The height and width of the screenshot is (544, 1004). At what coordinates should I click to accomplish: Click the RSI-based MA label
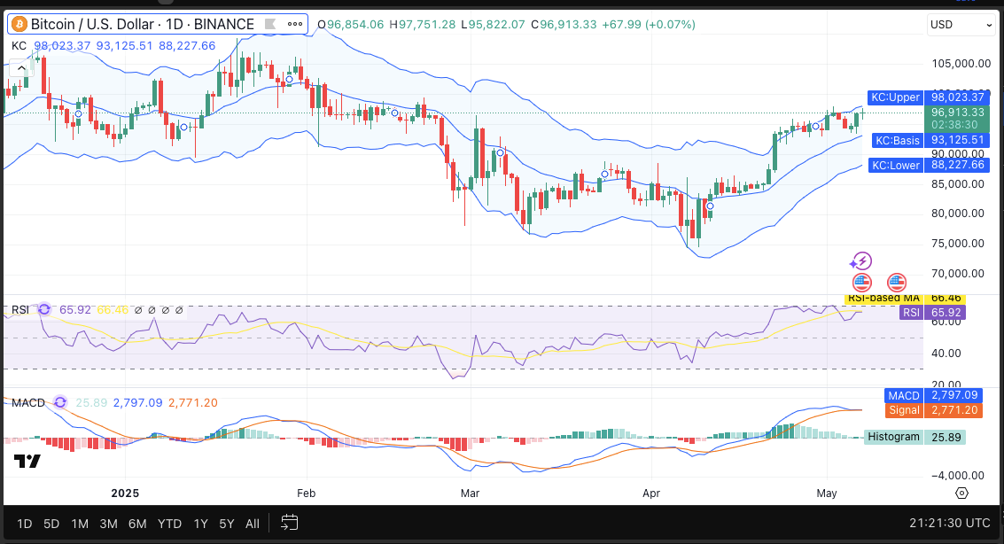click(x=883, y=299)
